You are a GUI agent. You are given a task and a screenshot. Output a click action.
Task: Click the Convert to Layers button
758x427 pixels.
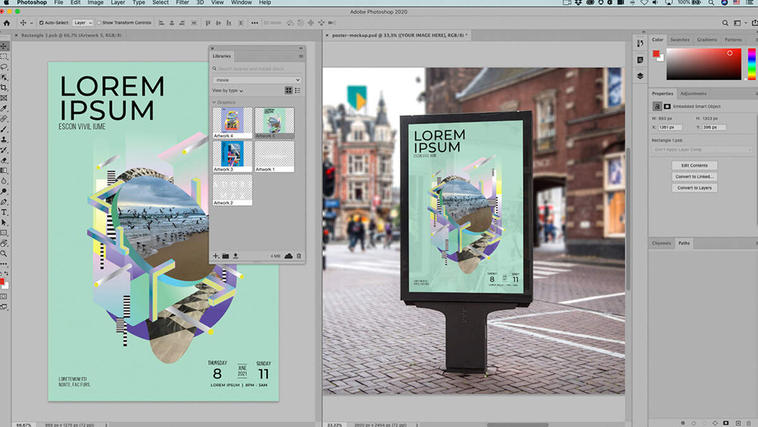(694, 188)
